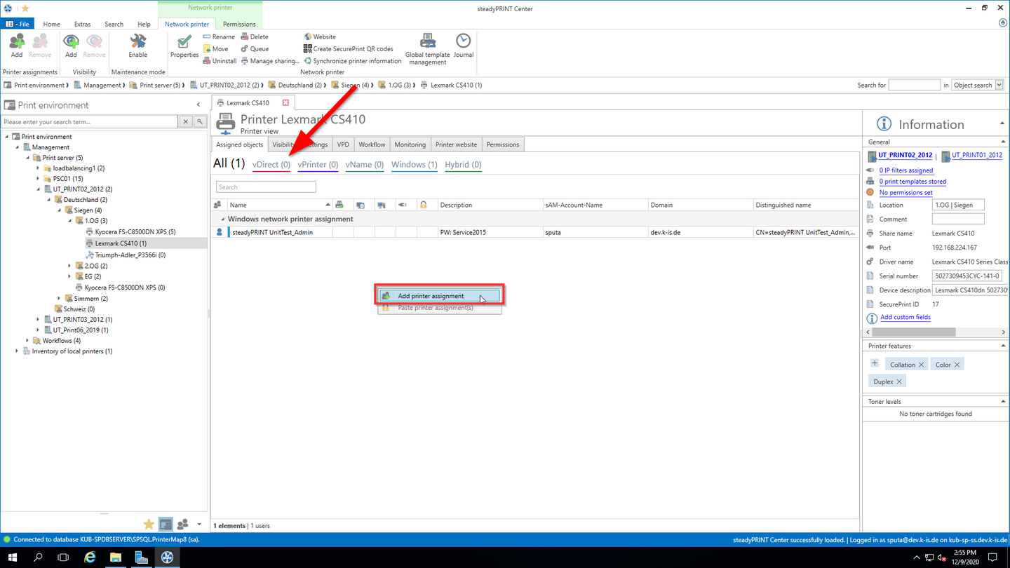Collapse UT_PRINT02_2012 tree node

coord(38,189)
